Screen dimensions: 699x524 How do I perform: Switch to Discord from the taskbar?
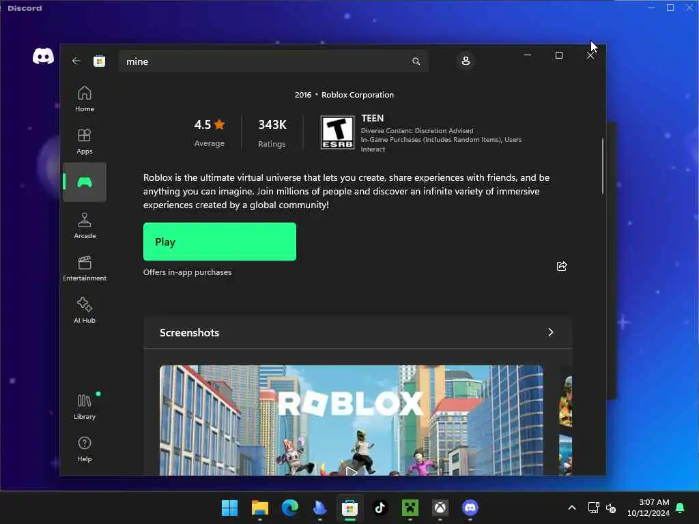[470, 508]
